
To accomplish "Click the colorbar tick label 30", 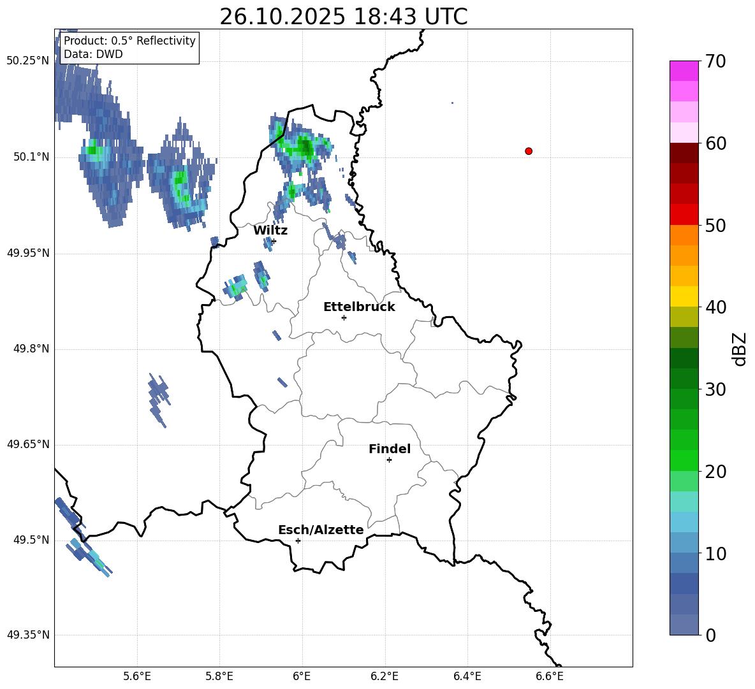I will (715, 389).
